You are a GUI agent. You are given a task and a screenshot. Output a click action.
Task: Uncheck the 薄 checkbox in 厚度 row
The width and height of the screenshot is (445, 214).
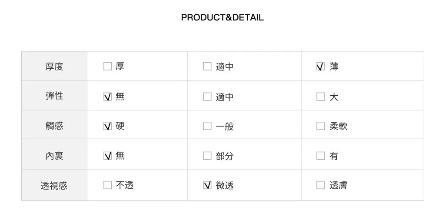tap(320, 67)
